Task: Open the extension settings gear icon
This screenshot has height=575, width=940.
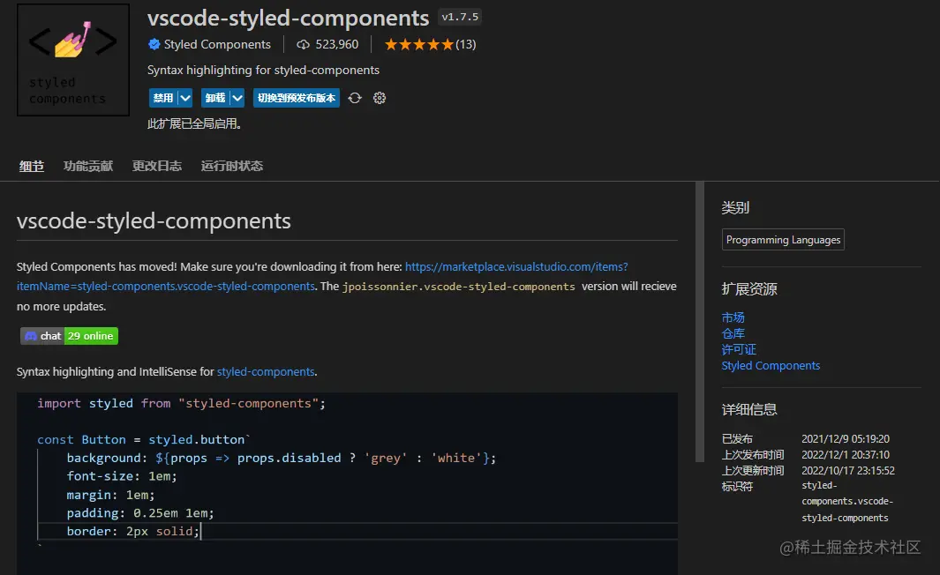Action: pos(380,98)
